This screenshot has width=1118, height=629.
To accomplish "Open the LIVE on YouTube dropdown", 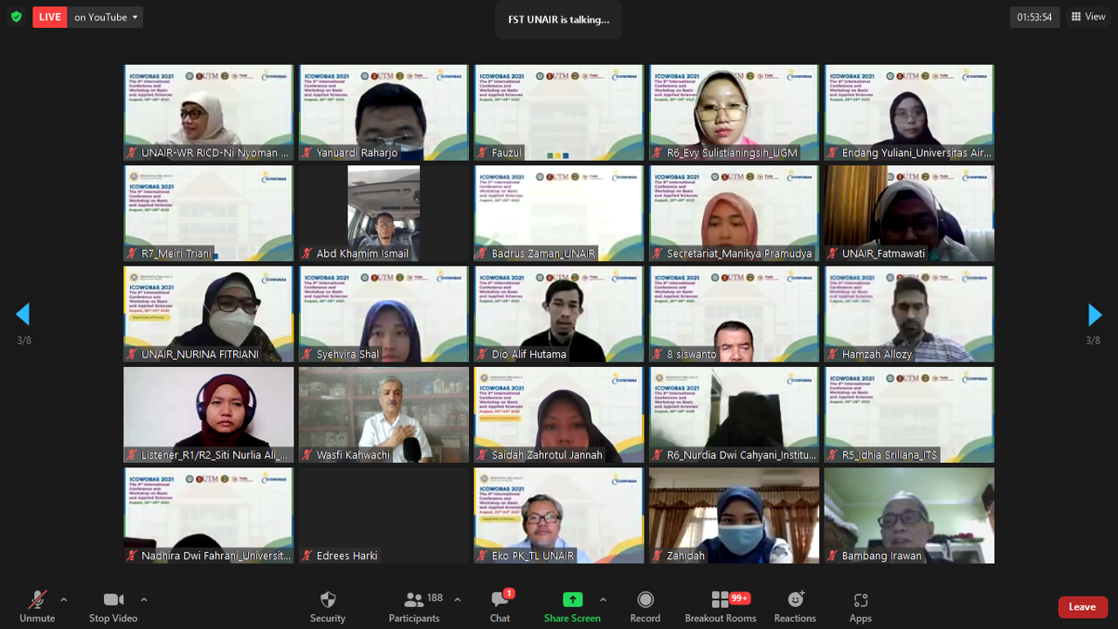I will tap(106, 17).
